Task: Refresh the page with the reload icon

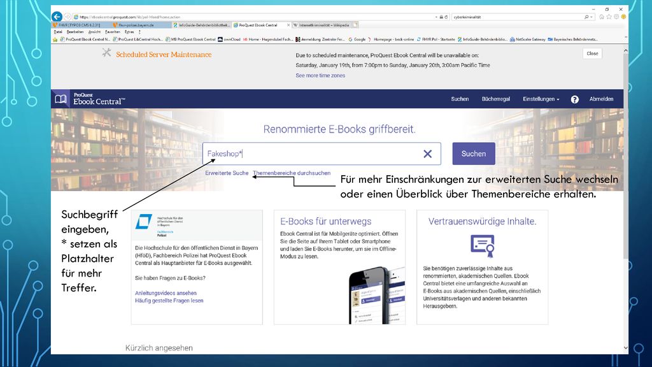Action: [x=446, y=17]
